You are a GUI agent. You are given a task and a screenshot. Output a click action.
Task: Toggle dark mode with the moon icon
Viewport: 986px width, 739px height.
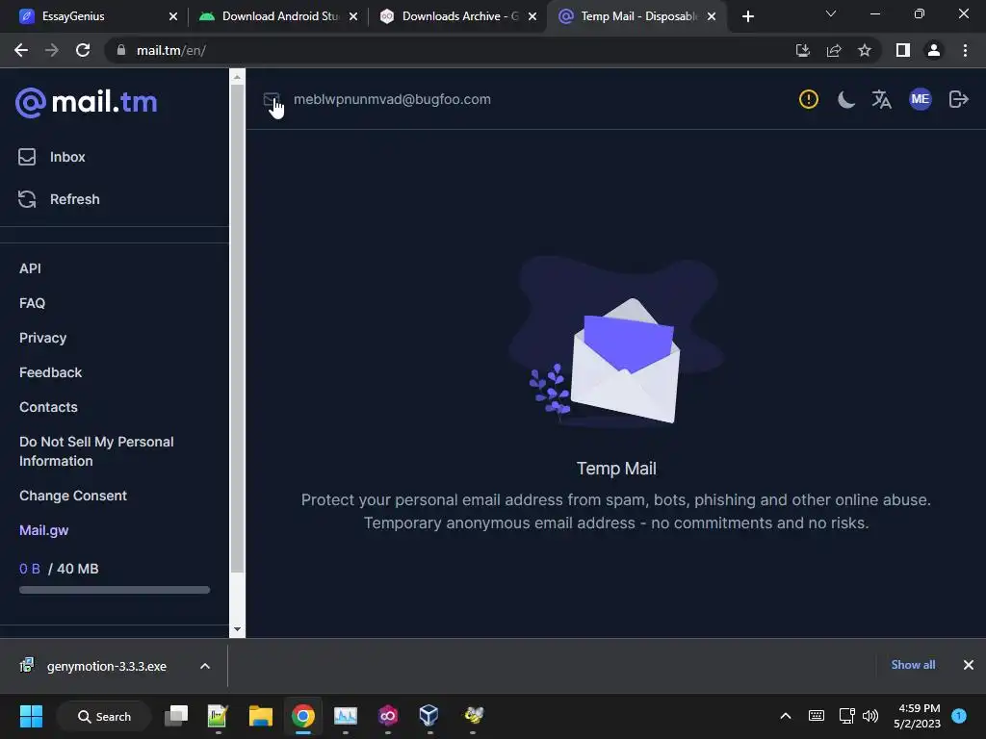(845, 99)
